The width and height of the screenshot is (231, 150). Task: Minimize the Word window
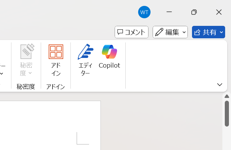[169, 12]
